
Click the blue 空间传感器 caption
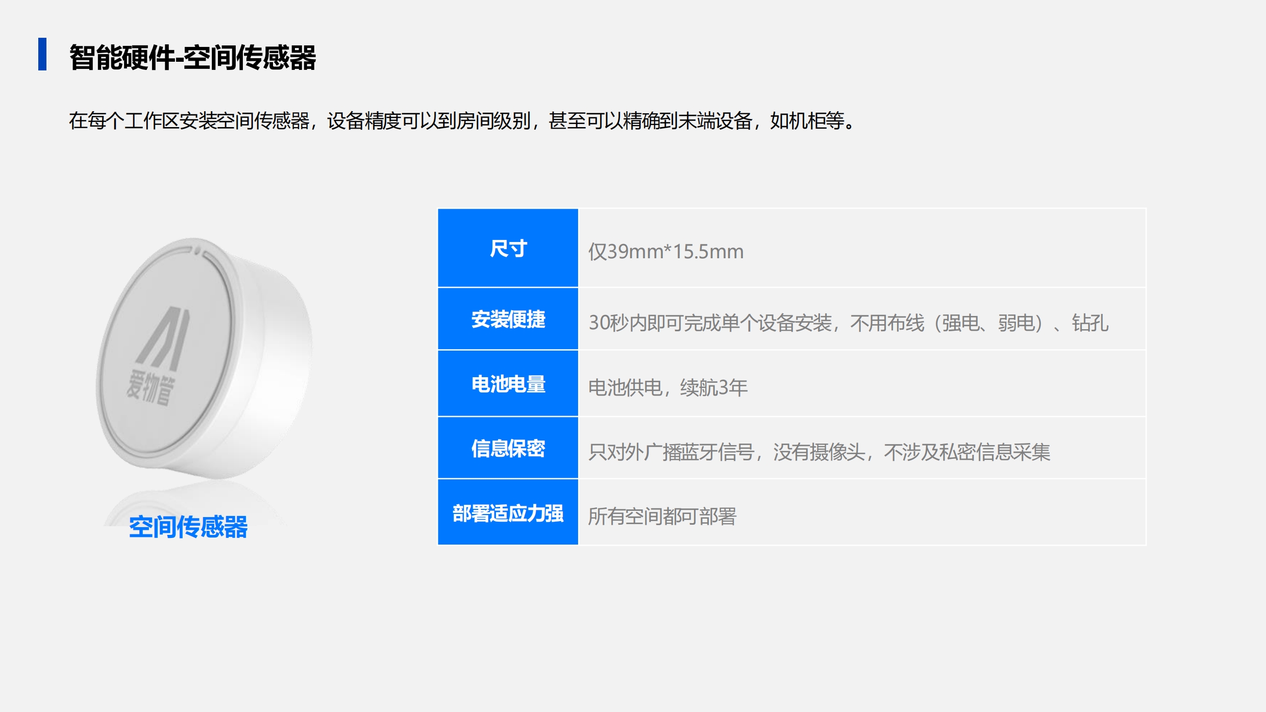coord(188,527)
